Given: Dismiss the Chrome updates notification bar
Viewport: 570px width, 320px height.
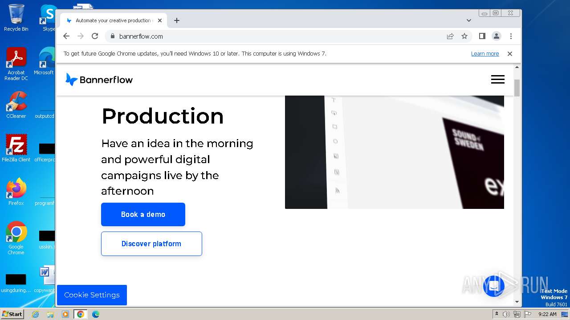Looking at the screenshot, I should click(510, 54).
